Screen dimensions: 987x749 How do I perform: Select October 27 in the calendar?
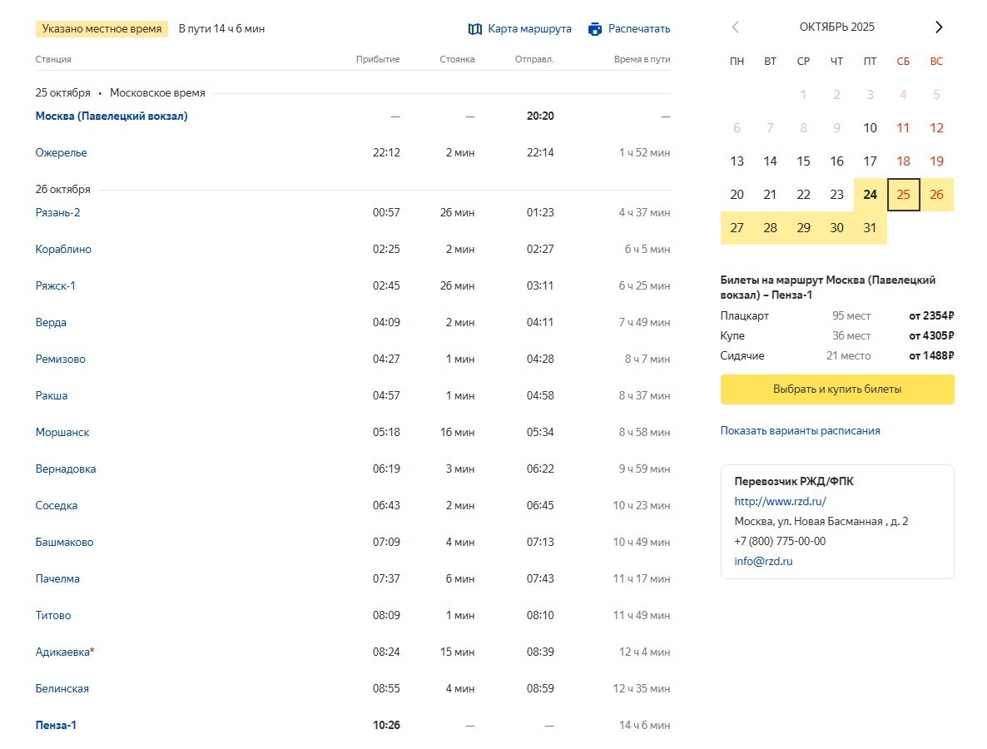(x=737, y=228)
